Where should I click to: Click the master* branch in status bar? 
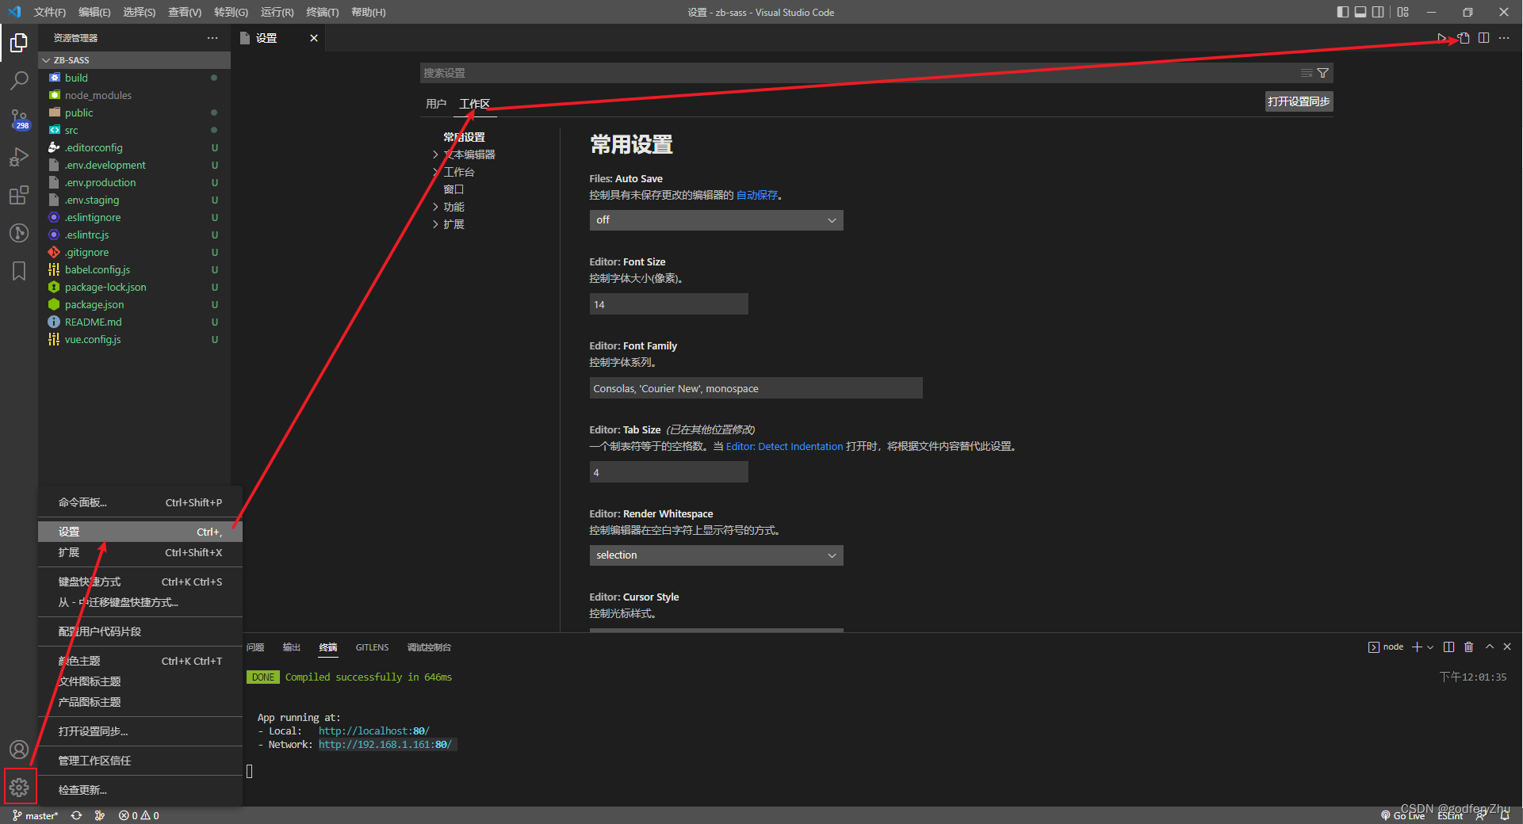35,815
